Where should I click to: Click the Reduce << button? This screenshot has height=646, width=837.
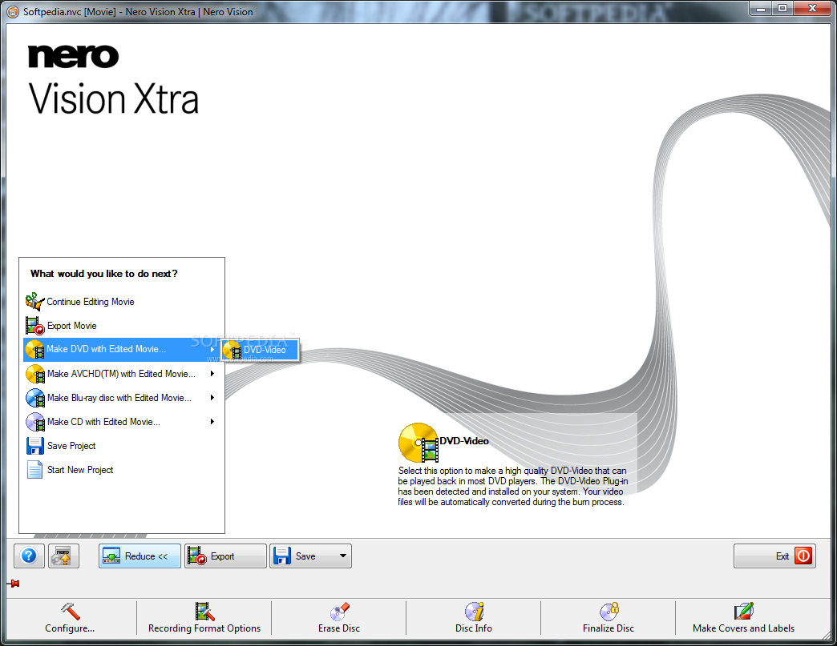(x=139, y=556)
